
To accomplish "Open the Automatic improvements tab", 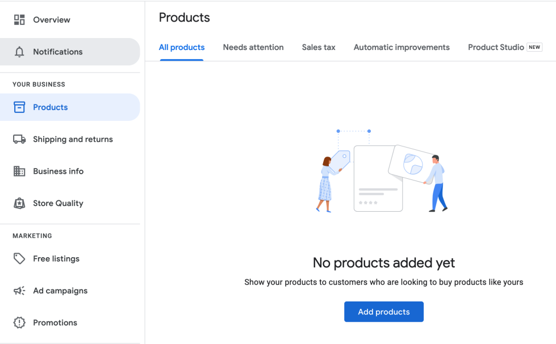I will [402, 48].
